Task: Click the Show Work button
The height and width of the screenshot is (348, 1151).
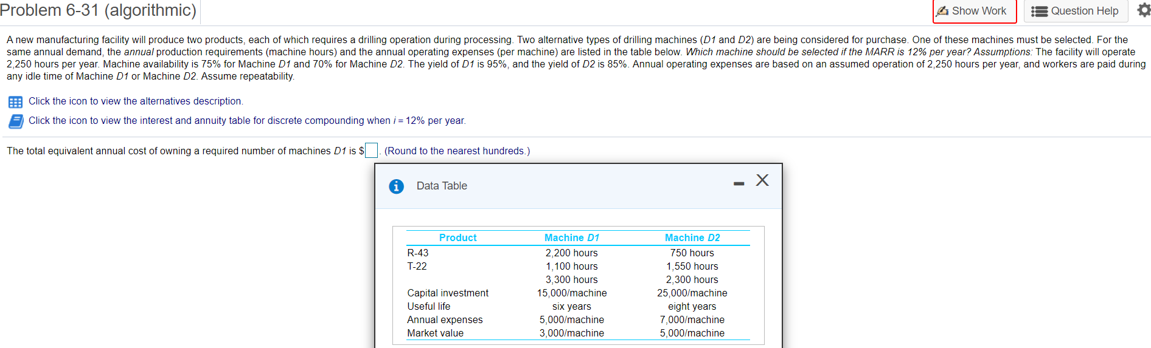Action: pyautogui.click(x=974, y=11)
